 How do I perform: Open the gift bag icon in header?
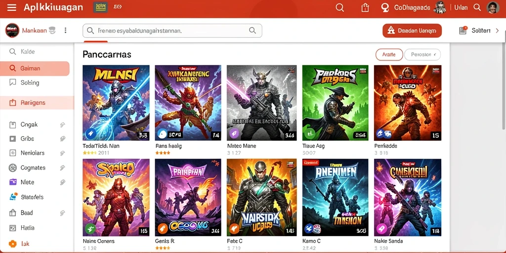point(365,7)
